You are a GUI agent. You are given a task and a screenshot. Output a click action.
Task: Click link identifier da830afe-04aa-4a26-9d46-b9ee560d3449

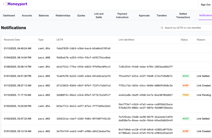(146, 121)
